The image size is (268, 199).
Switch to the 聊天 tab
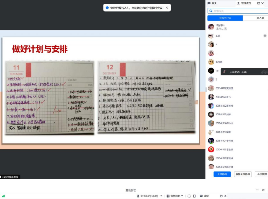pyautogui.click(x=212, y=3)
